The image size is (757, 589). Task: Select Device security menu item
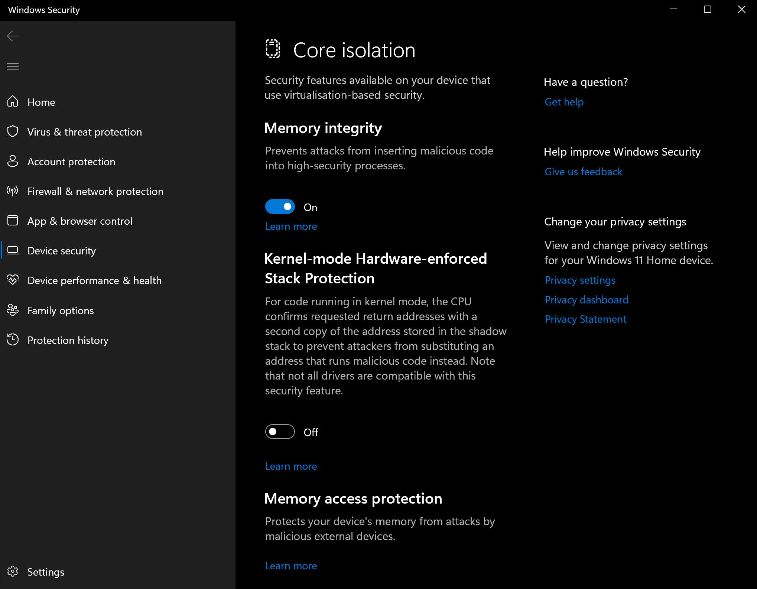[x=61, y=251]
